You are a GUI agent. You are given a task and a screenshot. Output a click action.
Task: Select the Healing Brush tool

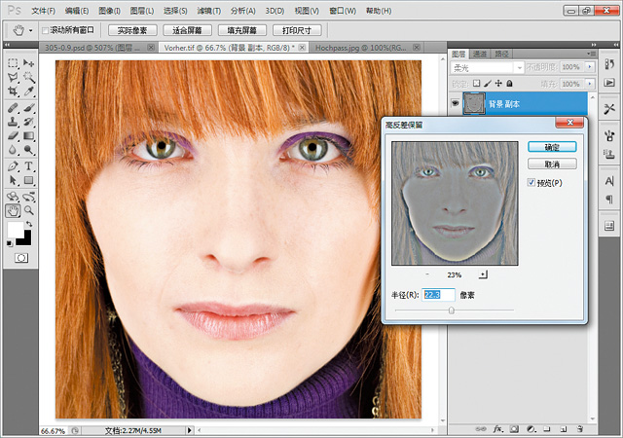pos(13,108)
